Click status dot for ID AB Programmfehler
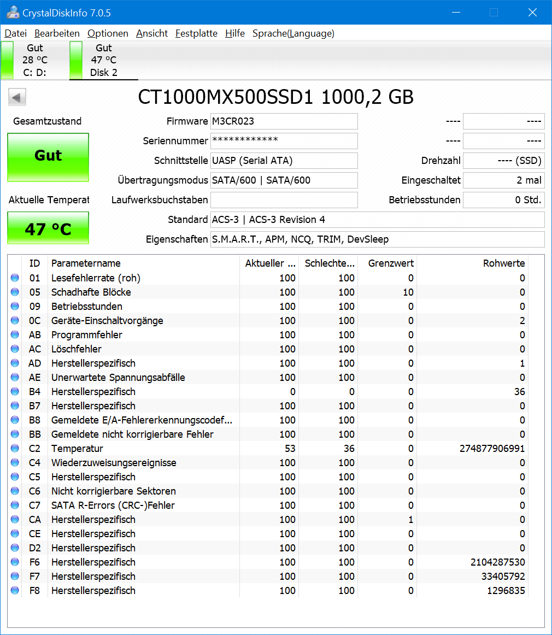Viewport: 552px width, 635px height. click(x=15, y=334)
